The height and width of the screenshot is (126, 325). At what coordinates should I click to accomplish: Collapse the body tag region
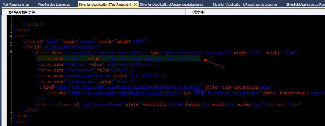11,36
